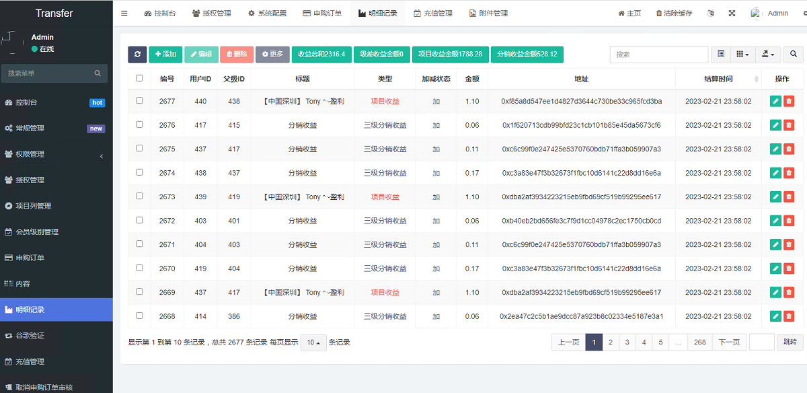Check the box for row 2677
The image size is (807, 393).
(140, 100)
